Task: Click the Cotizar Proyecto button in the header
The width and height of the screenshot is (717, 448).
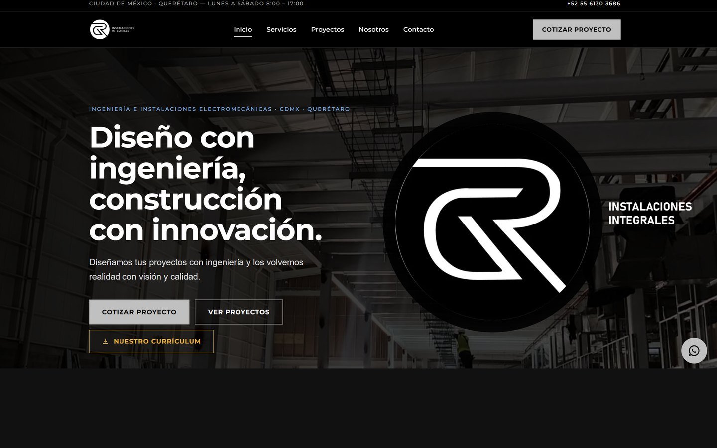Action: point(577,29)
